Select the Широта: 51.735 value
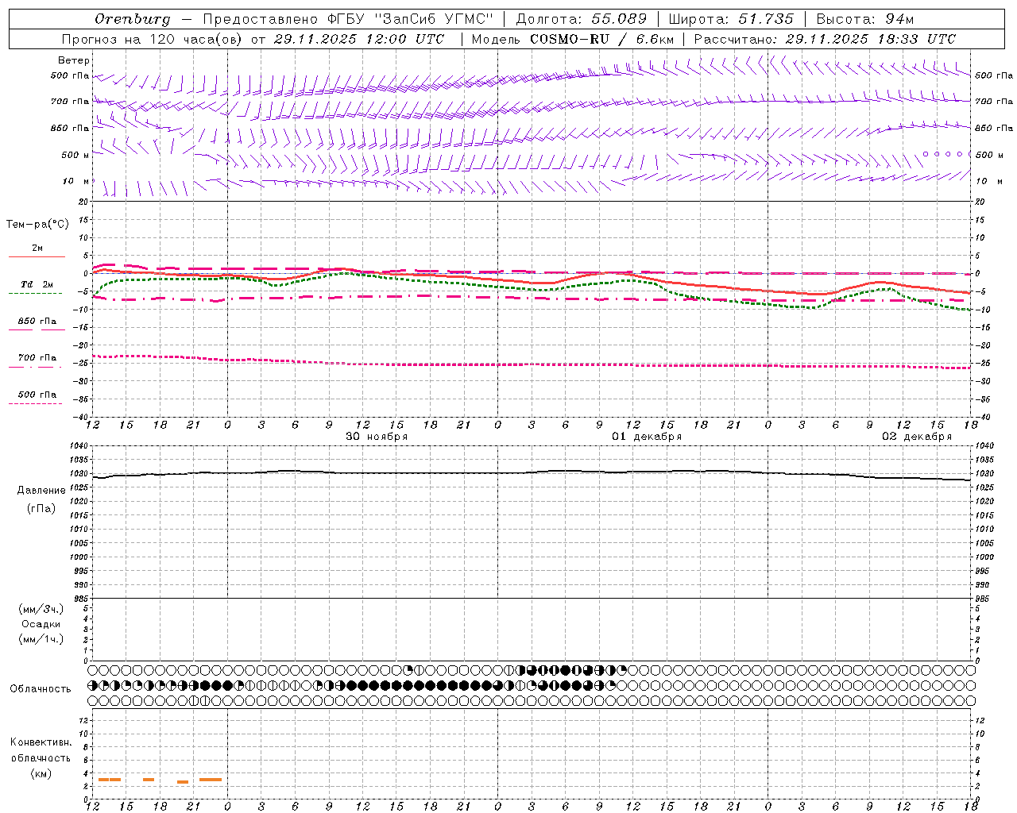1017x813 pixels. 731,19
